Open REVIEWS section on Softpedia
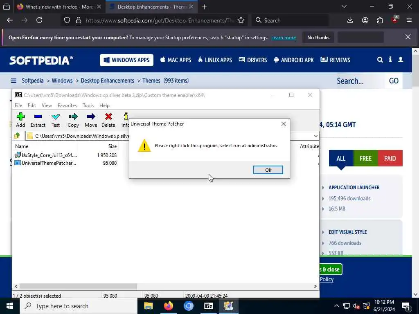The image size is (419, 314). [336, 60]
